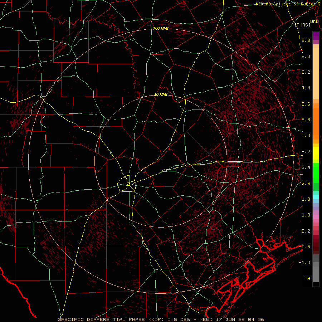Screen dimensions: 322x322
Task: Click the 4.2 value on color scale
Action: [306, 152]
